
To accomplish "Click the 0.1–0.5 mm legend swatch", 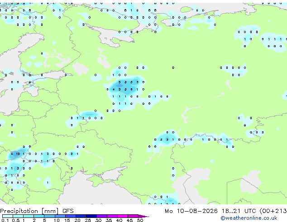I will (8, 216).
